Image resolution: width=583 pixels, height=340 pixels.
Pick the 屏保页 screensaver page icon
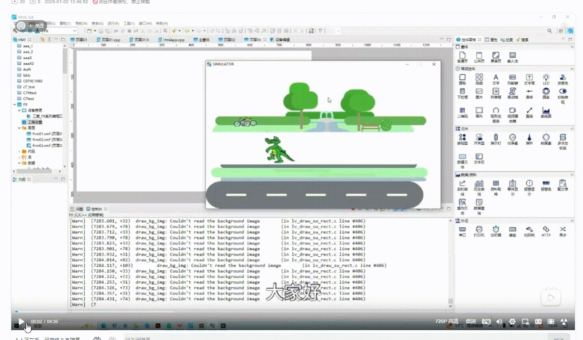point(496,57)
